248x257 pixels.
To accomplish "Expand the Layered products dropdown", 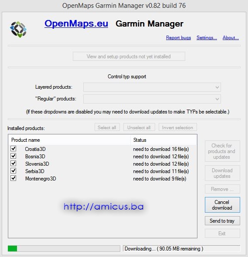I will pos(152,87).
